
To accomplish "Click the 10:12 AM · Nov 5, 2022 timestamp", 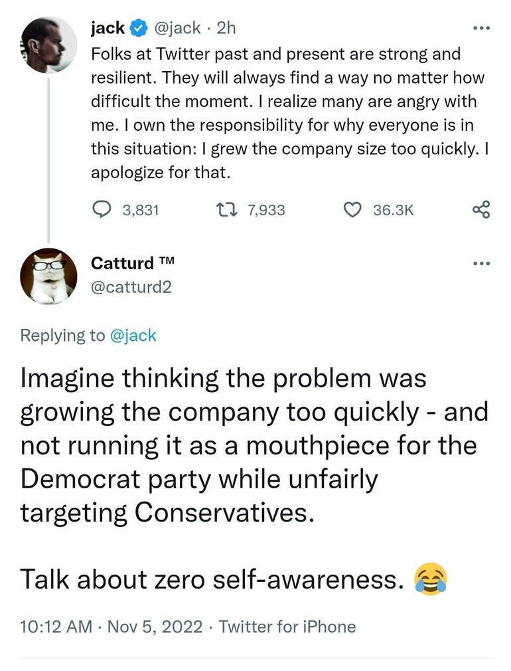I will click(111, 626).
